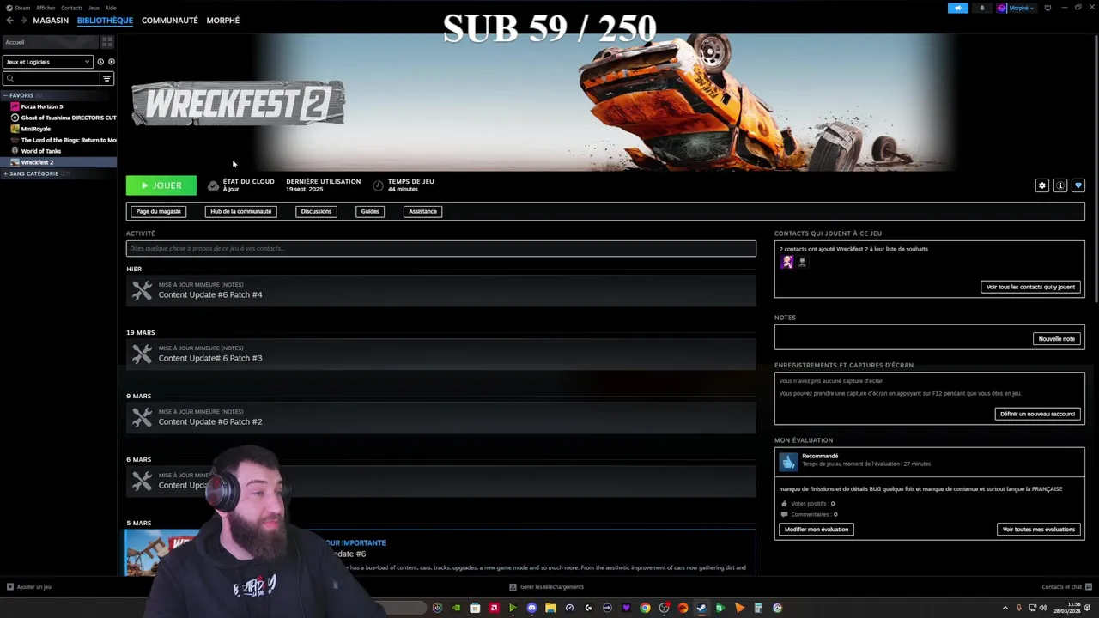The image size is (1099, 618).
Task: Open Discord from the taskbar
Action: point(531,609)
